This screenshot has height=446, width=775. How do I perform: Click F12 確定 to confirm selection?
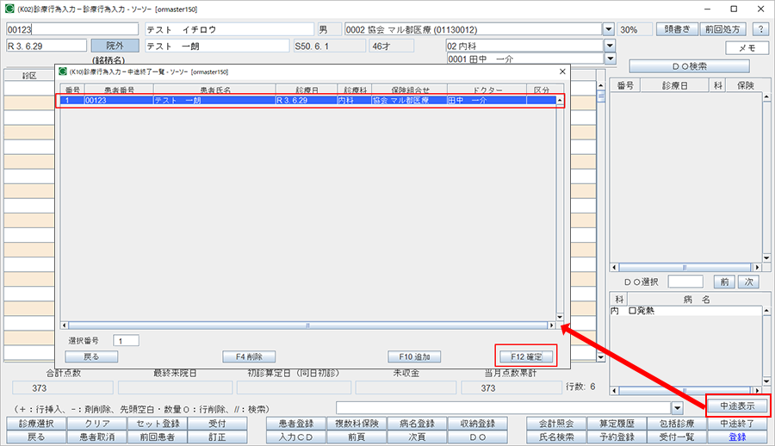click(525, 356)
